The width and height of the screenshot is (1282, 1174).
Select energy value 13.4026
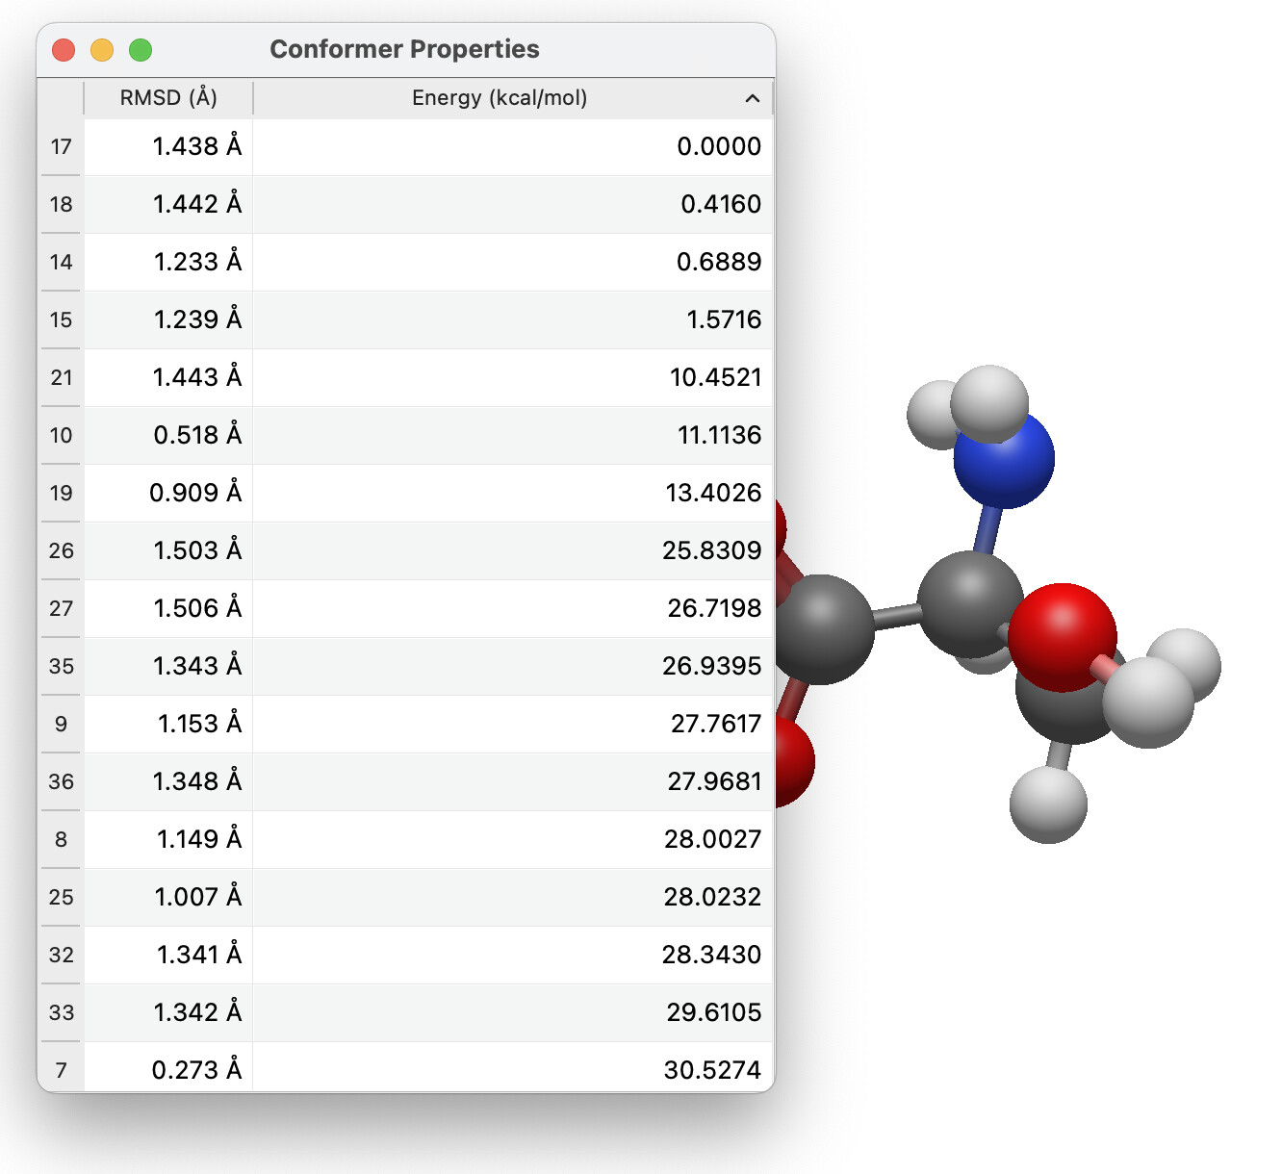pos(513,493)
